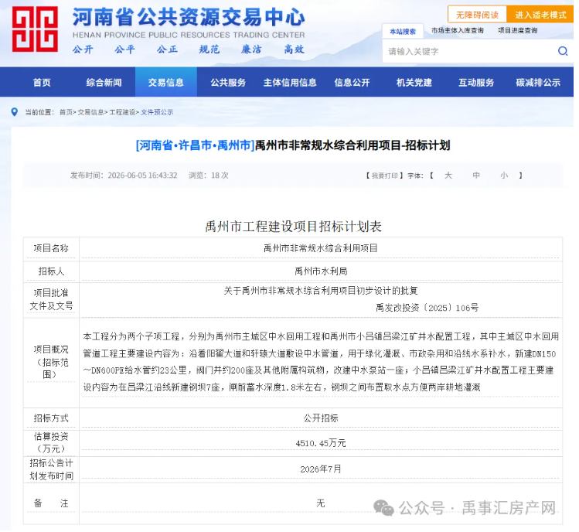Open the 首页 navigation menu item
The image size is (579, 532).
(42, 83)
